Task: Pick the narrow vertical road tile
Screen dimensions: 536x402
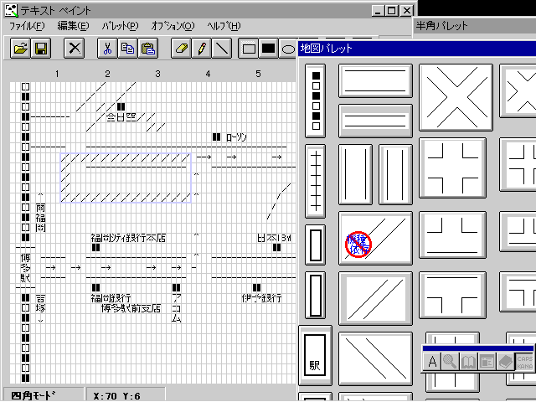Action: click(x=395, y=175)
